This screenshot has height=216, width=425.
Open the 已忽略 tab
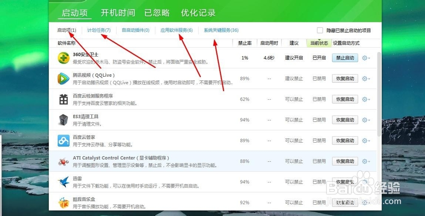click(157, 13)
